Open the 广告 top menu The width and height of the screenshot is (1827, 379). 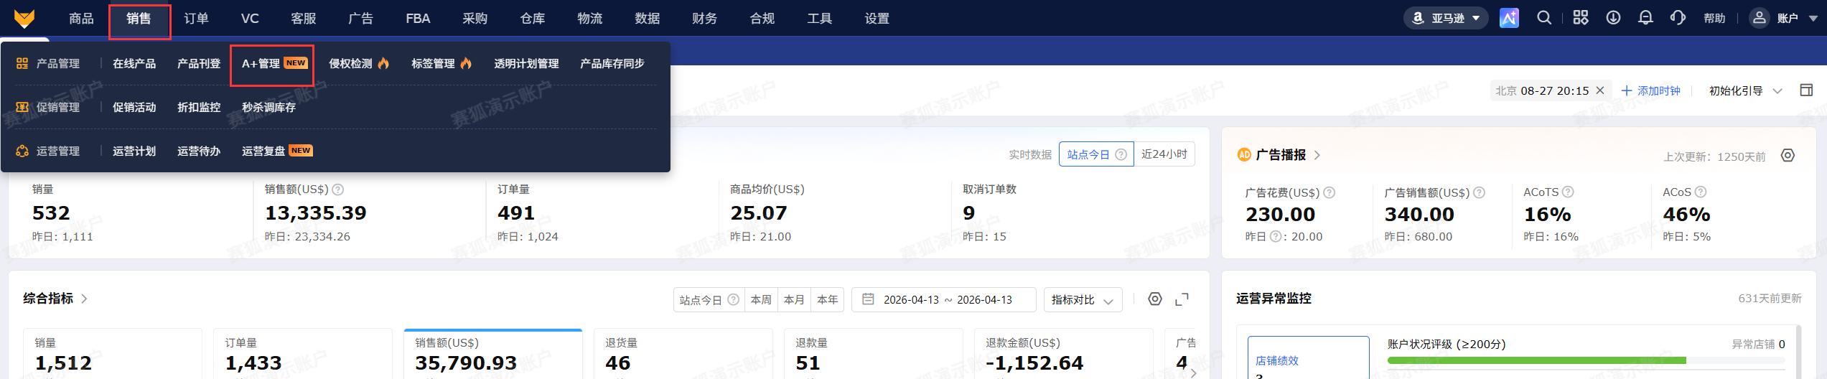pos(360,19)
